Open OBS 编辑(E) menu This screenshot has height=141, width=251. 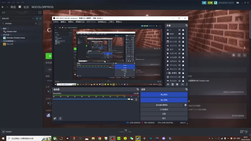63,22
